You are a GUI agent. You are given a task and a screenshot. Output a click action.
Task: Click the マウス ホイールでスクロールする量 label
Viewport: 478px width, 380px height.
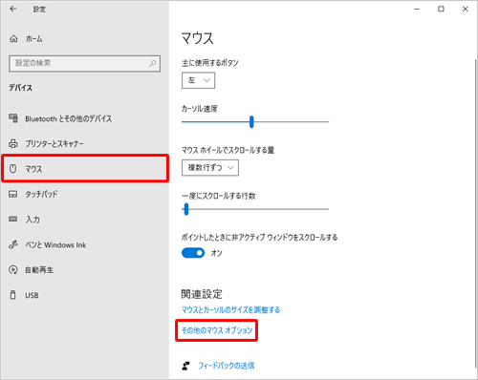click(x=228, y=150)
